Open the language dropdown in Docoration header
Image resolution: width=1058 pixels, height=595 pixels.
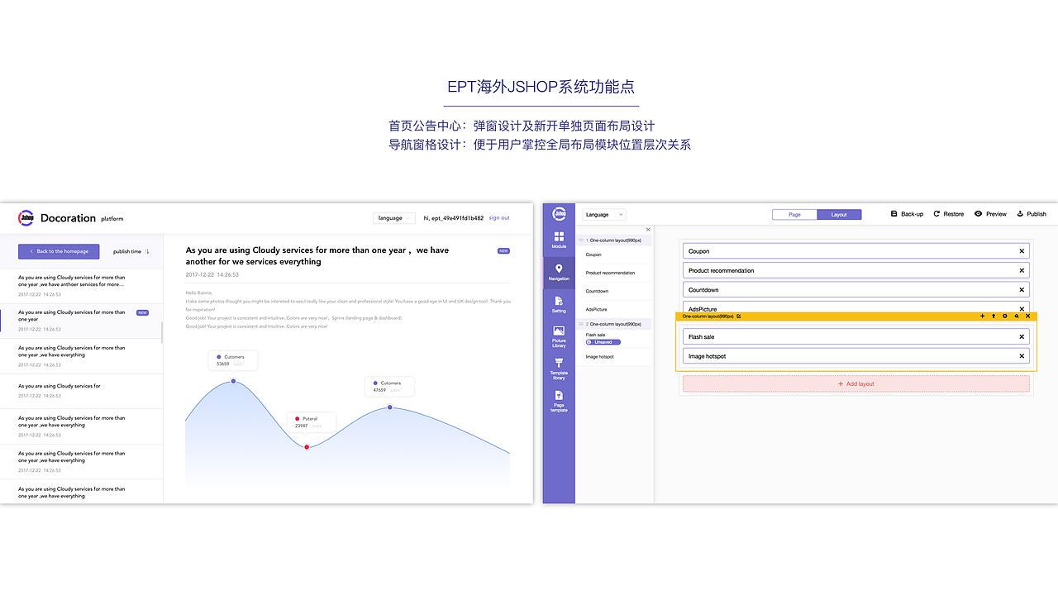tap(394, 218)
